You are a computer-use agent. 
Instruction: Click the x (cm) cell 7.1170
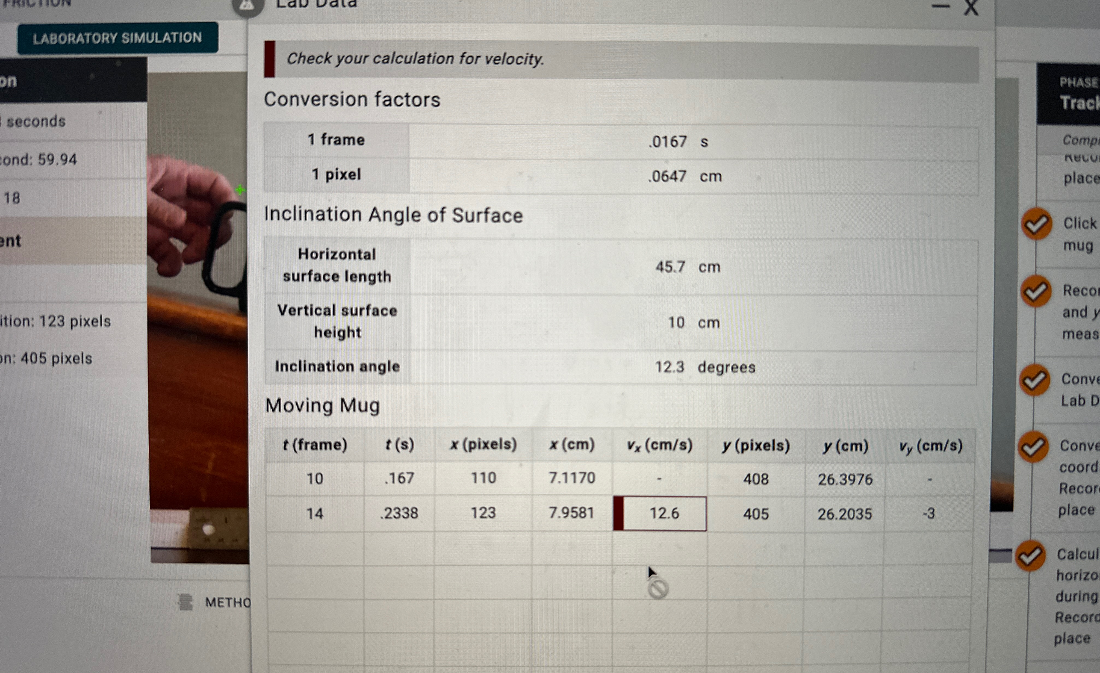tap(572, 478)
